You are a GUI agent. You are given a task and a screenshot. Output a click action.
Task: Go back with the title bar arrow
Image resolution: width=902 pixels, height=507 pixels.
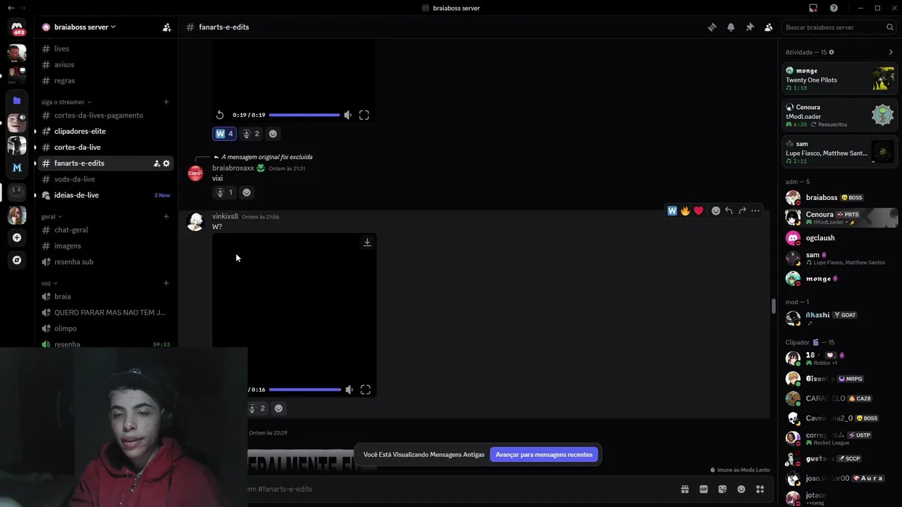(x=11, y=8)
